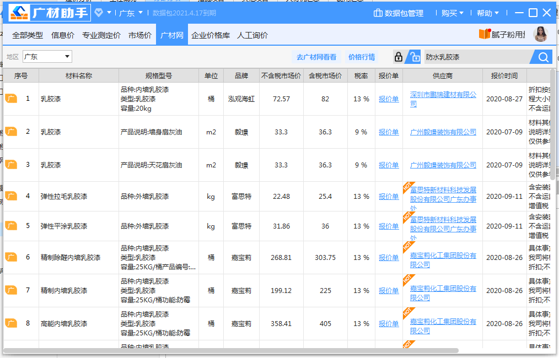Click the tax-included price 303.75

click(325, 258)
